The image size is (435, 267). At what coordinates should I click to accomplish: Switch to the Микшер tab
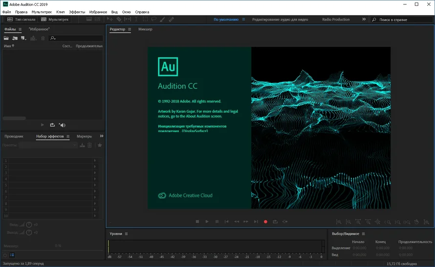[x=145, y=29]
